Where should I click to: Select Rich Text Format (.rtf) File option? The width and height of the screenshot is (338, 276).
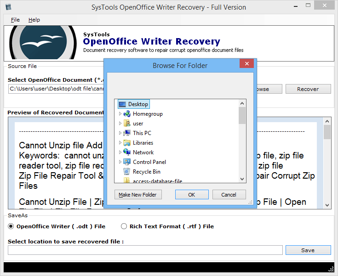[124, 226]
